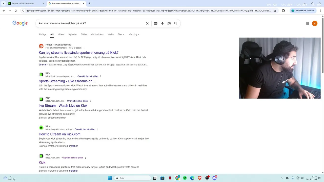The image size is (324, 182).
Task: Clear the Google search box text
Action: pos(147,23)
